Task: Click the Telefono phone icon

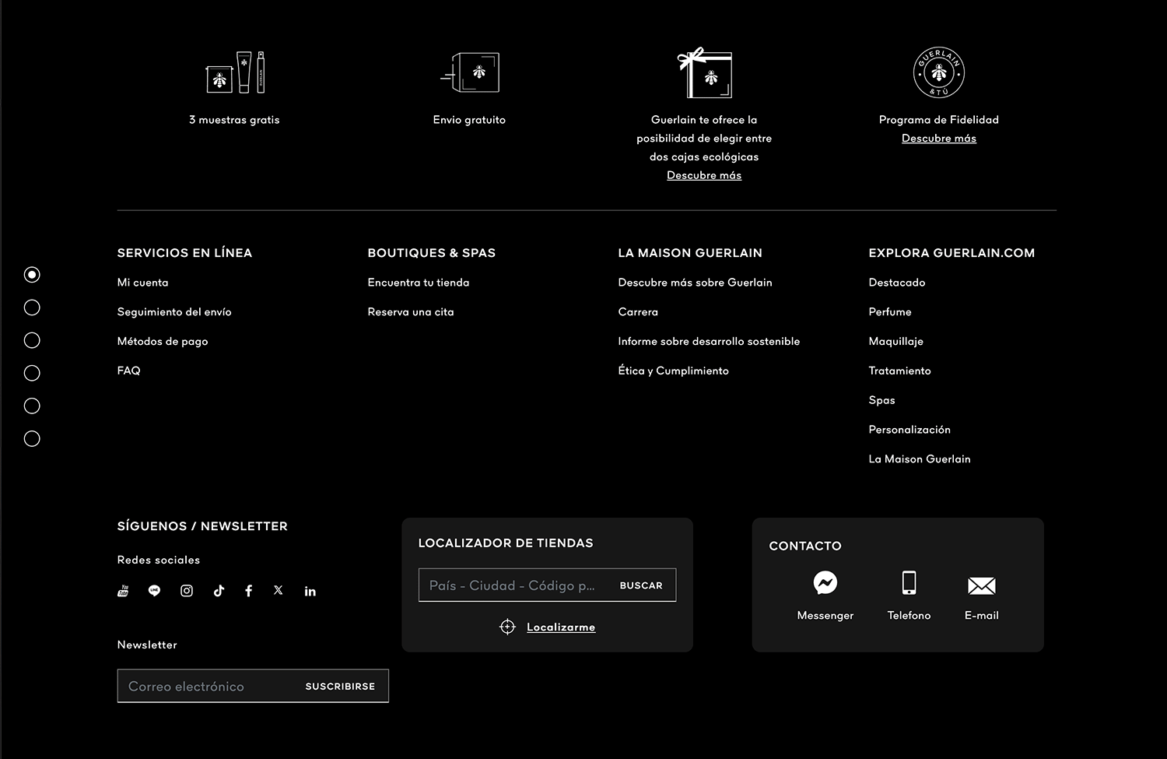Action: pos(909,582)
